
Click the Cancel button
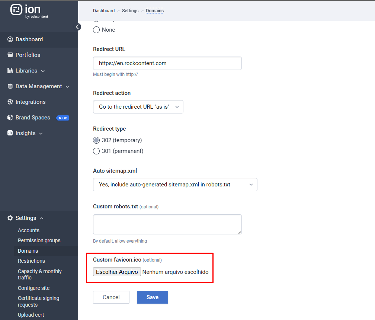click(x=111, y=297)
